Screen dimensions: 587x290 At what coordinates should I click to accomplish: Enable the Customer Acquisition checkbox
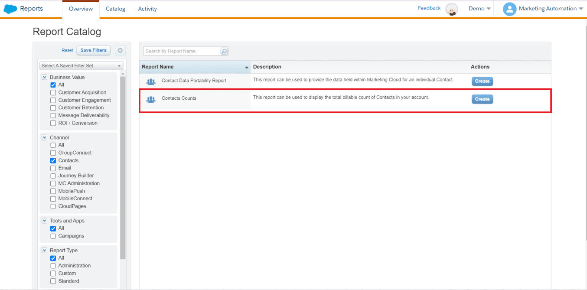point(53,93)
